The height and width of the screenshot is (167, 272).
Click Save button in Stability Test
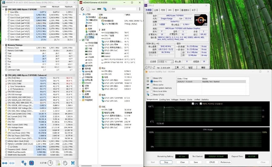pos(196,162)
